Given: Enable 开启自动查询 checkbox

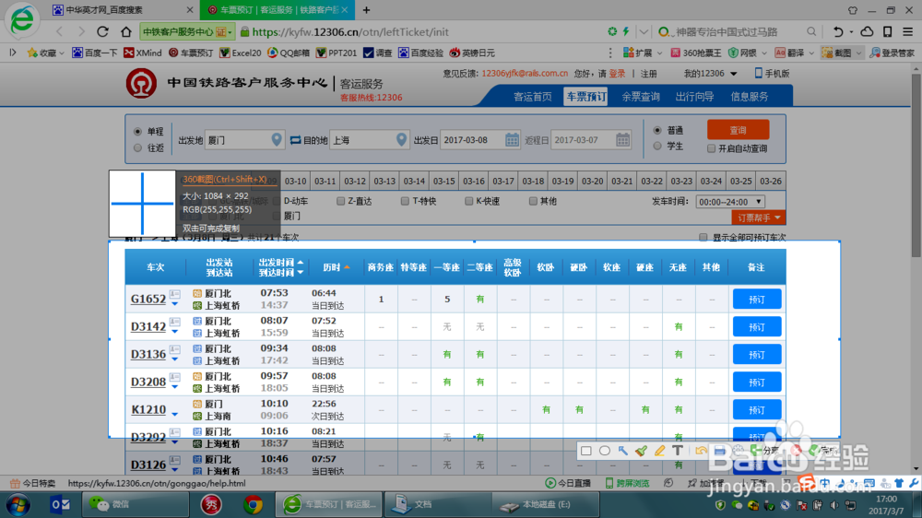Looking at the screenshot, I should point(712,148).
